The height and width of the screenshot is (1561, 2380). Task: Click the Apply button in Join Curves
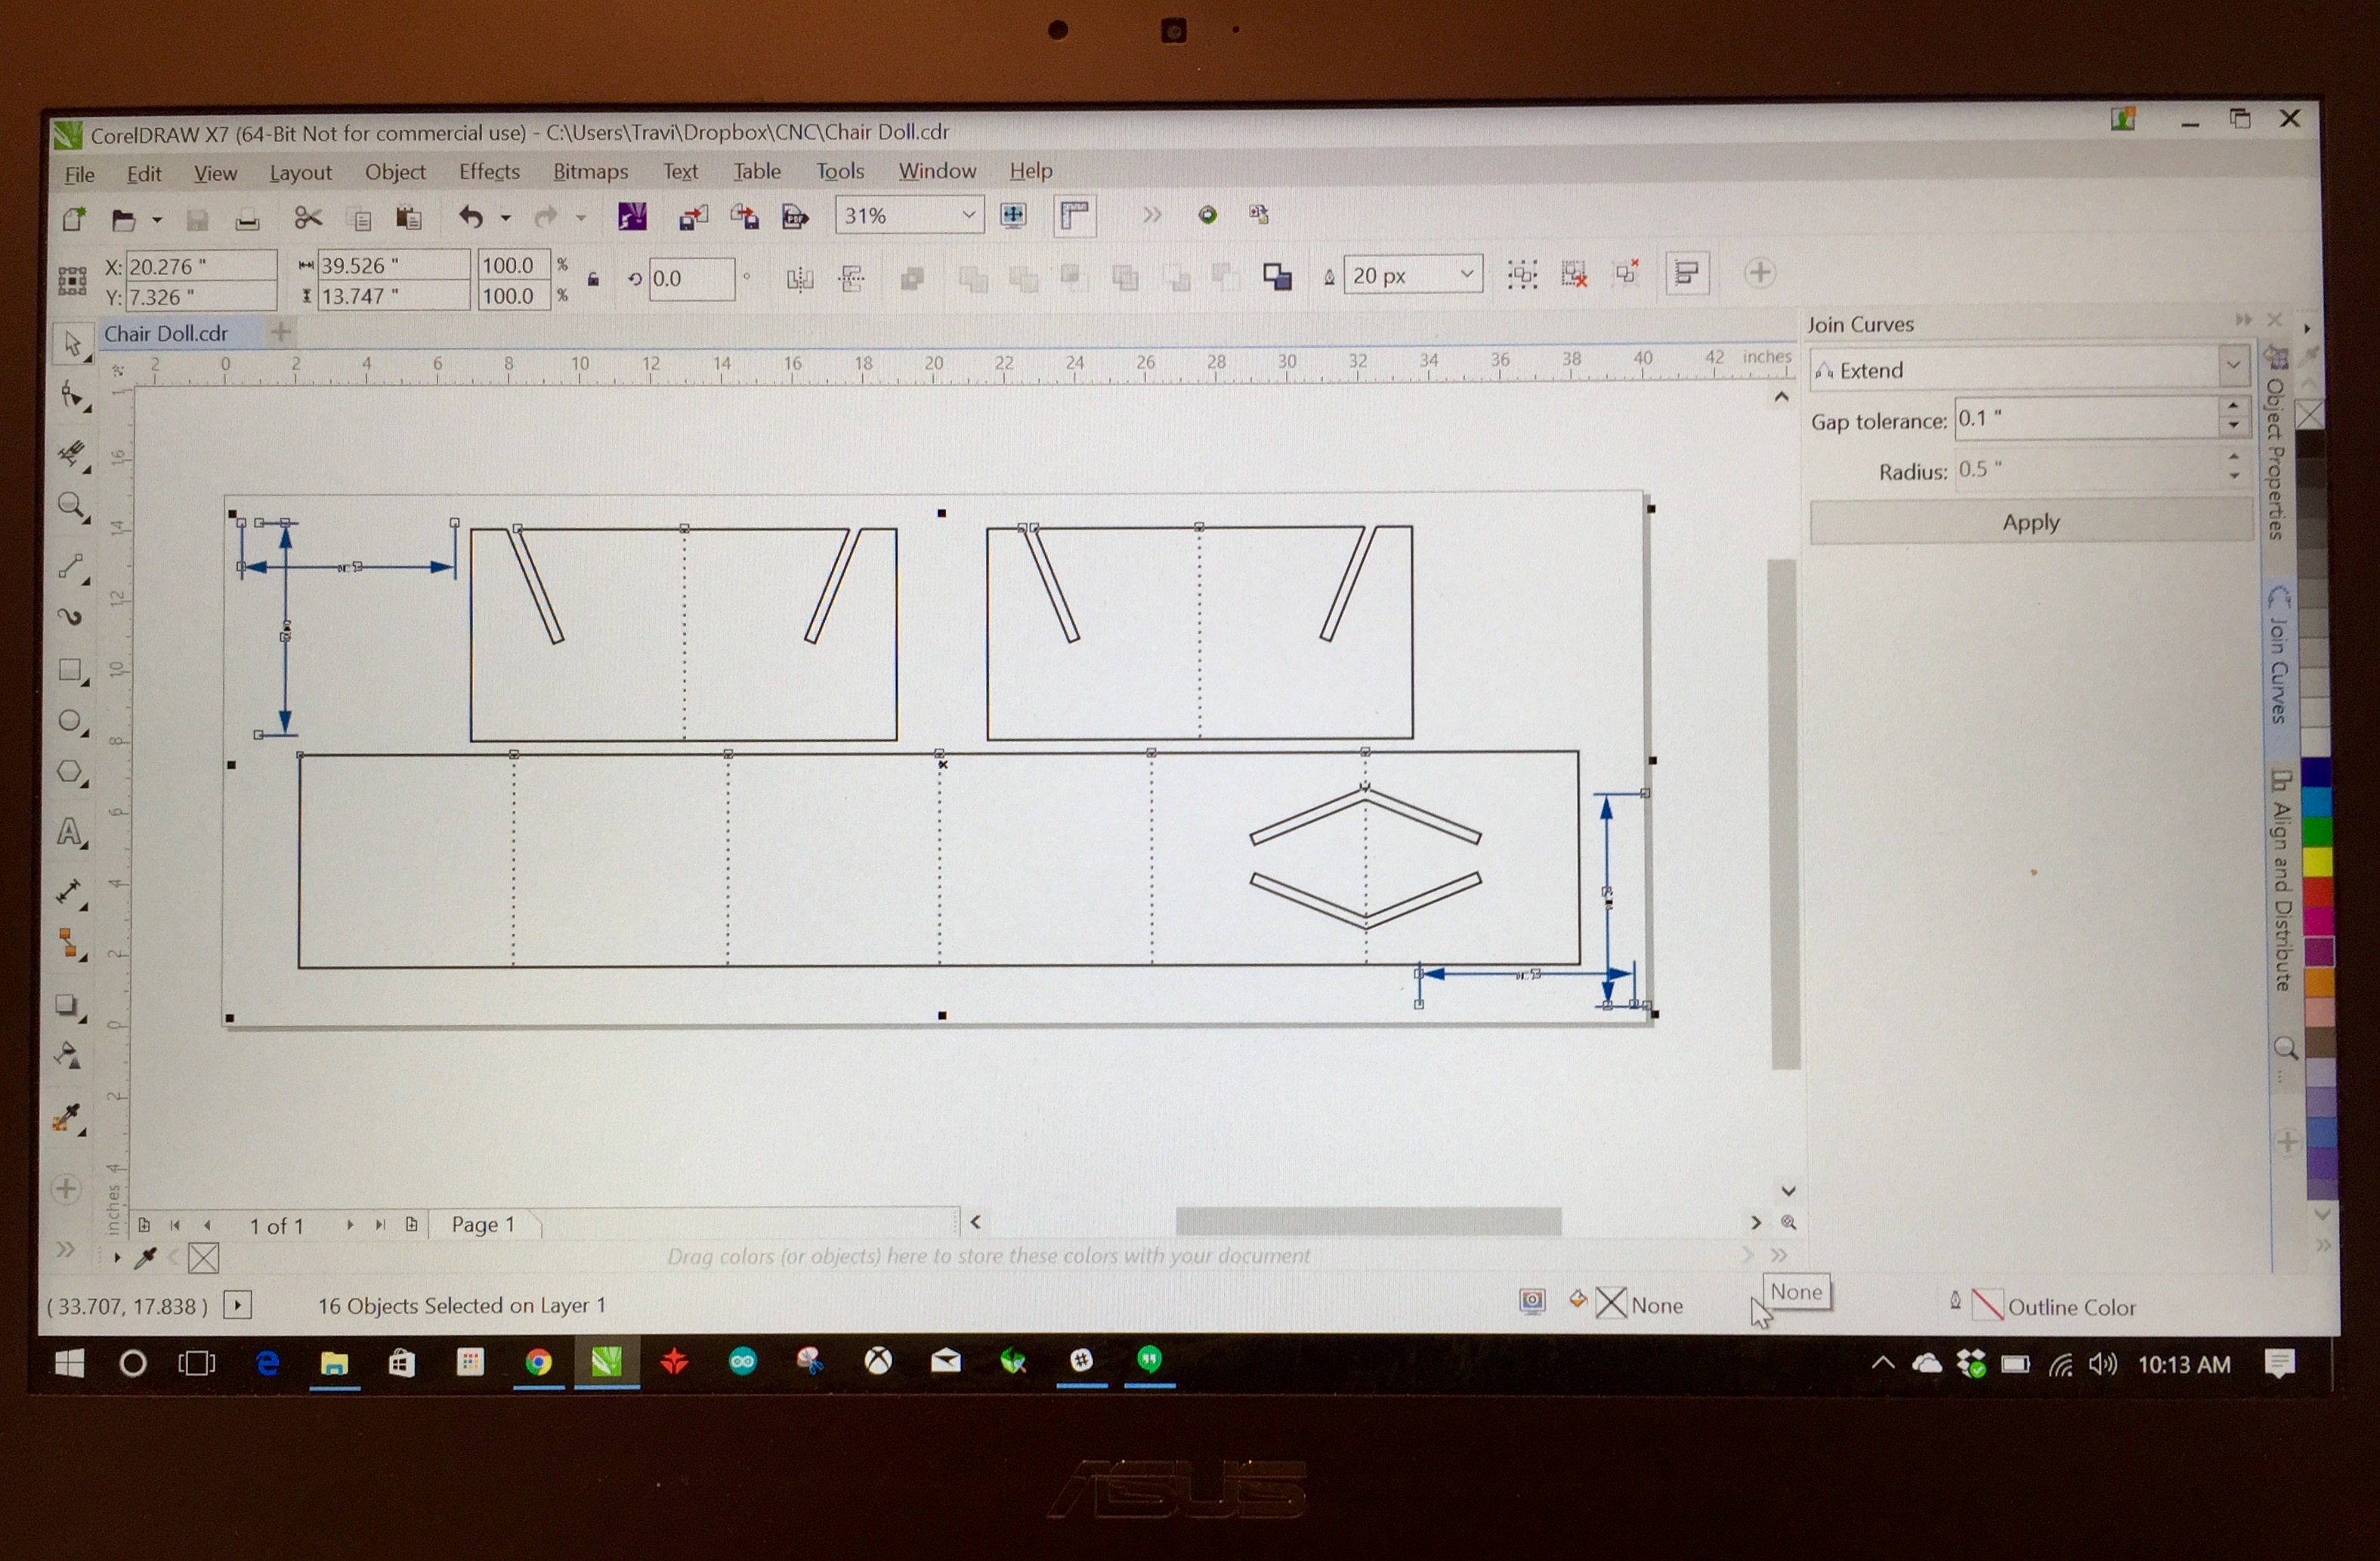pos(2031,522)
